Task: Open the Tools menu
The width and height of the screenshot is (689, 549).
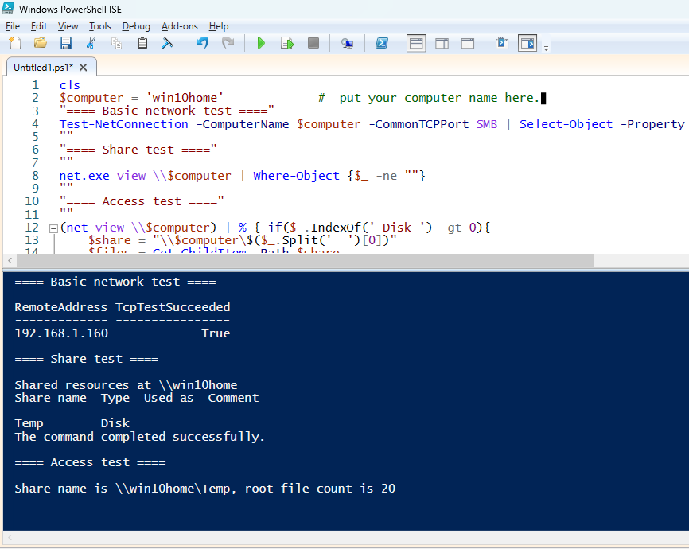Action: coord(99,26)
